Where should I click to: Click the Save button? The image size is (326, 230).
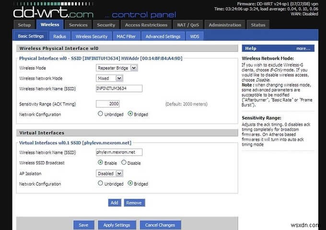(83, 225)
